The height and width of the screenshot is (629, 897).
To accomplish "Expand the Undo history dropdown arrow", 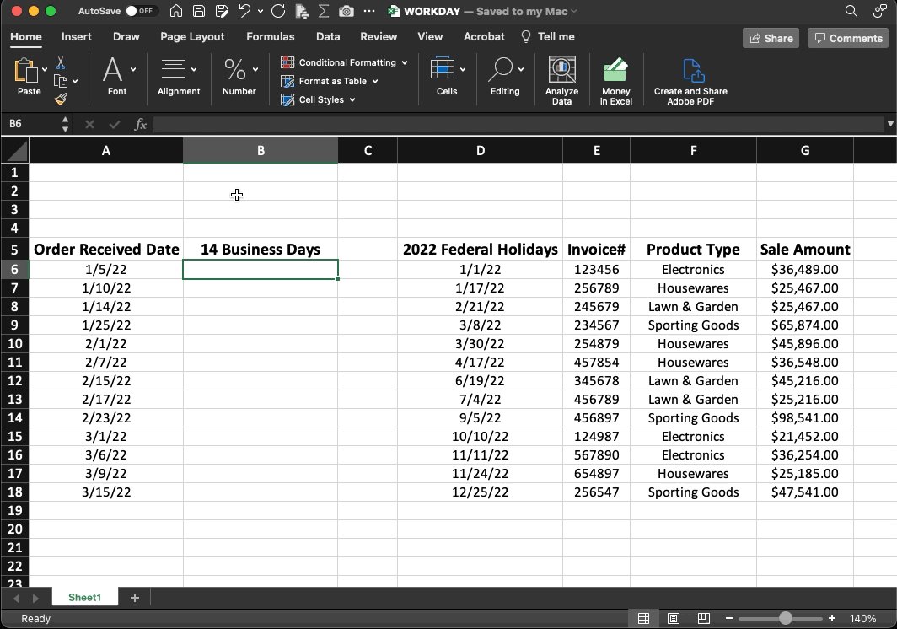I will coord(261,11).
